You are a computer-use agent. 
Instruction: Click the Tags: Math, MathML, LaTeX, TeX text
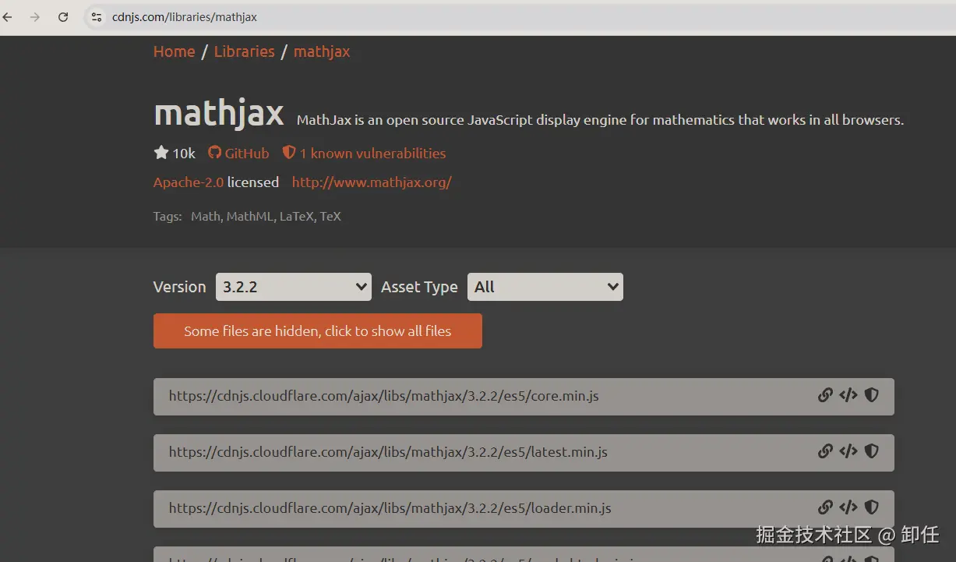click(x=247, y=217)
